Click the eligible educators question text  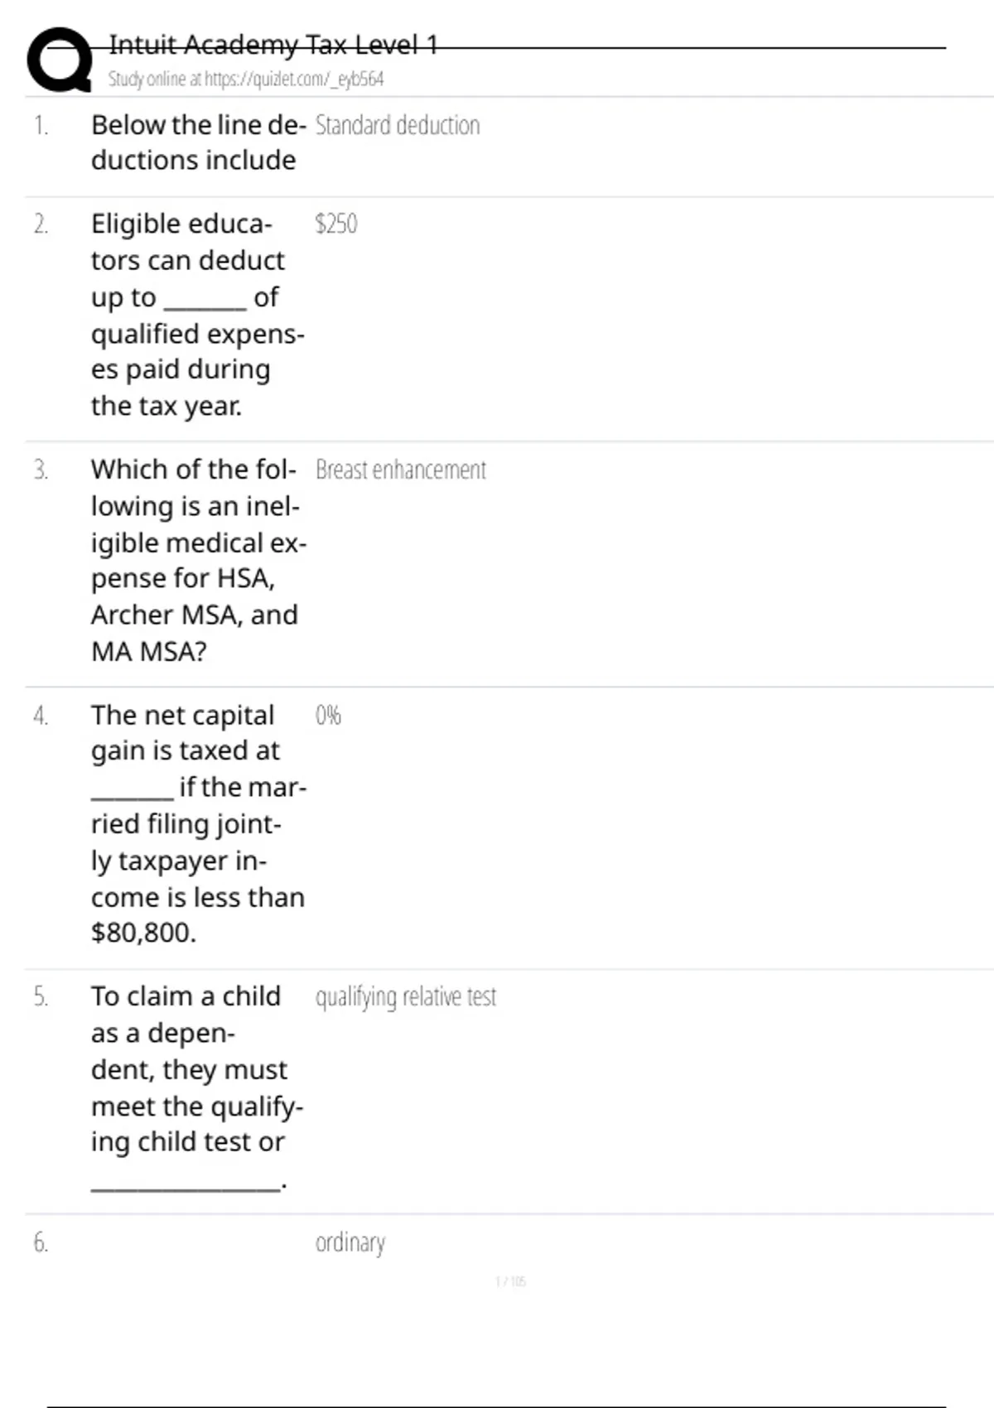(x=197, y=315)
